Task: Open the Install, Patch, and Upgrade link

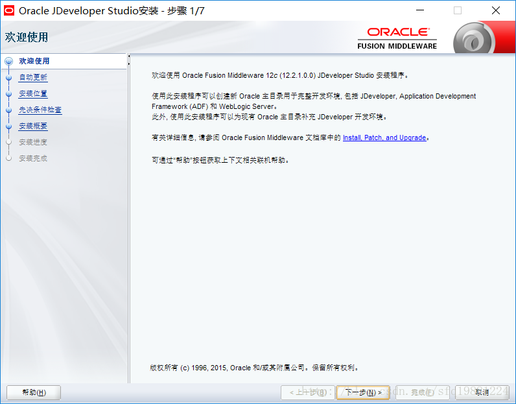Action: click(x=384, y=137)
